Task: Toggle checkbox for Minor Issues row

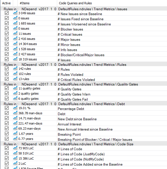Action: click(7, 44)
